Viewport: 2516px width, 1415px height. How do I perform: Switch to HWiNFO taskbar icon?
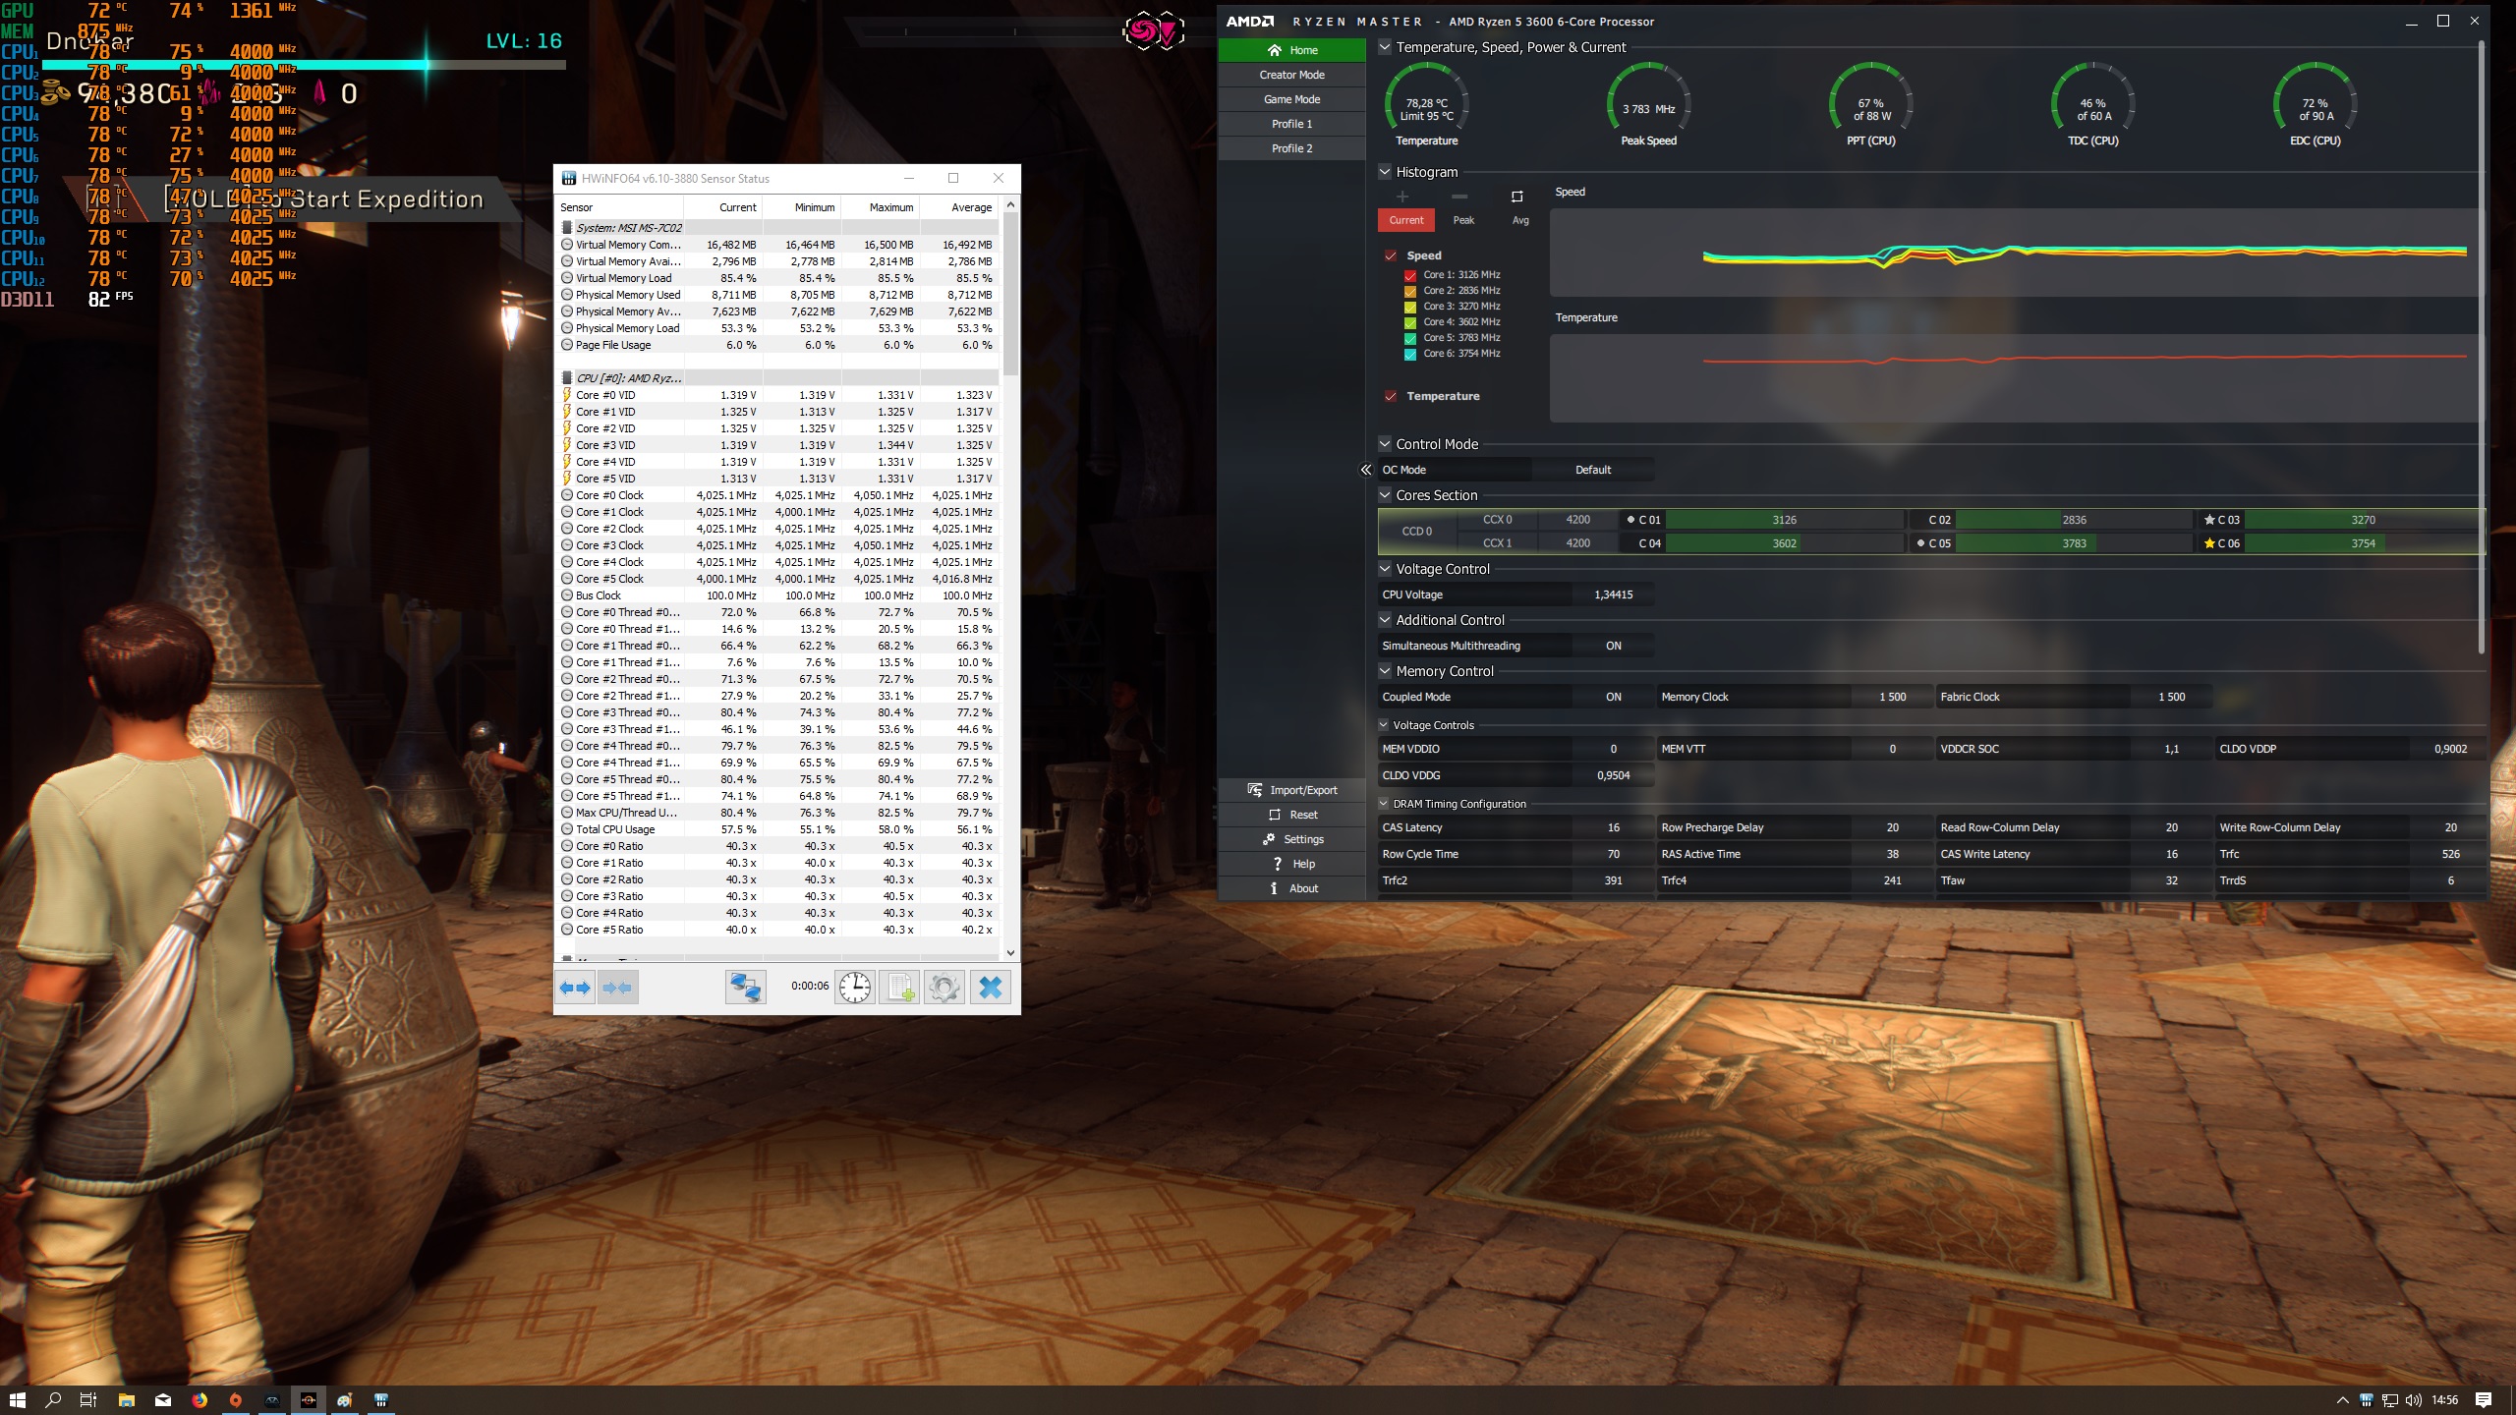(x=381, y=1400)
